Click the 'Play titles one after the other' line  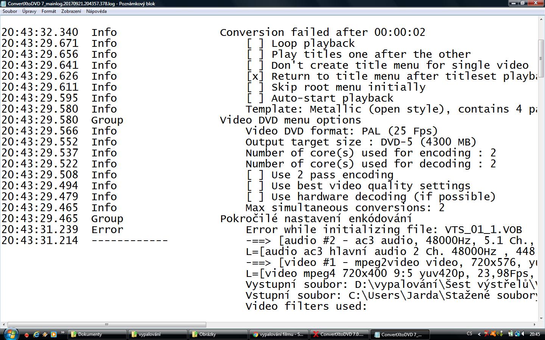click(358, 54)
